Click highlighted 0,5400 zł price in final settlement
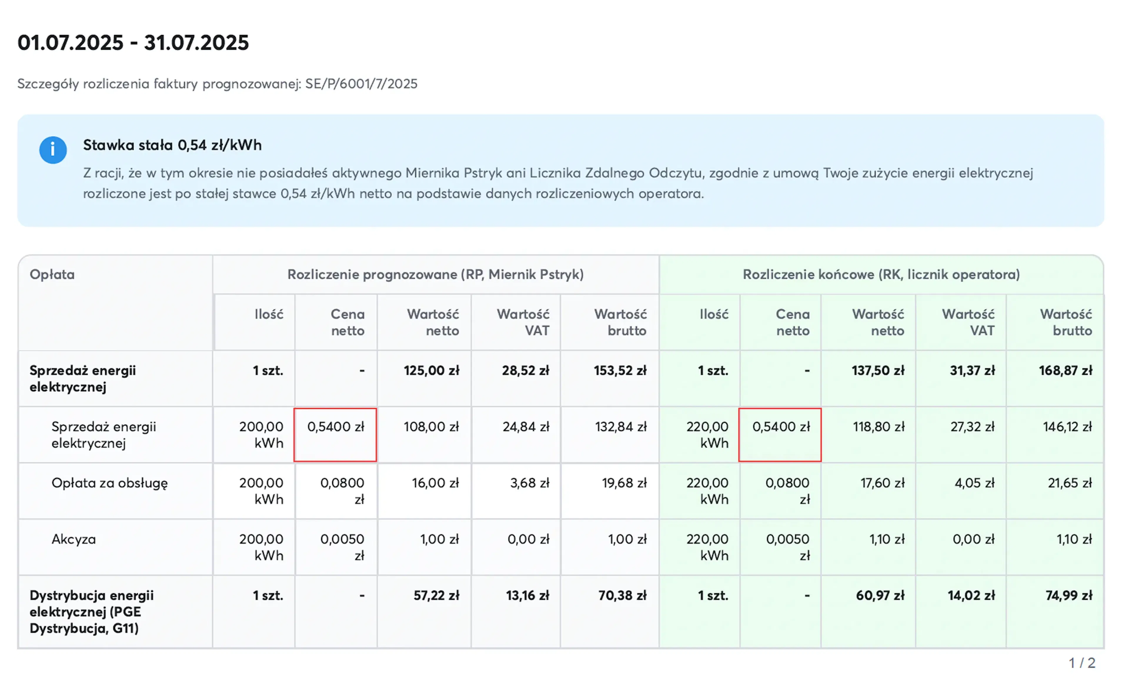 pyautogui.click(x=780, y=427)
